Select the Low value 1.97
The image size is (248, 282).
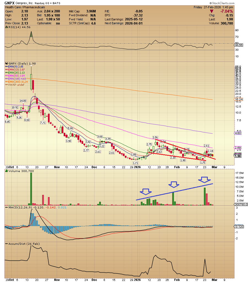[x=25, y=19]
